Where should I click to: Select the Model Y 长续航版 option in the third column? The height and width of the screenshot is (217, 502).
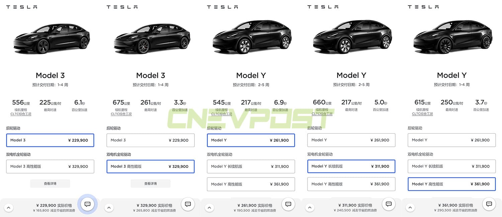click(251, 166)
